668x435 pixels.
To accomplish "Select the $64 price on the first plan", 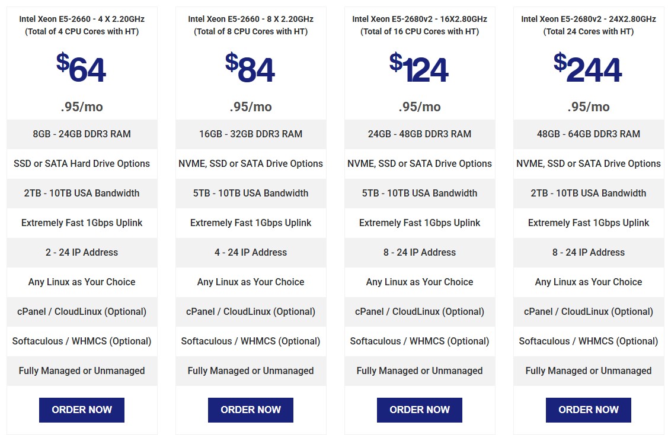I will pos(81,68).
